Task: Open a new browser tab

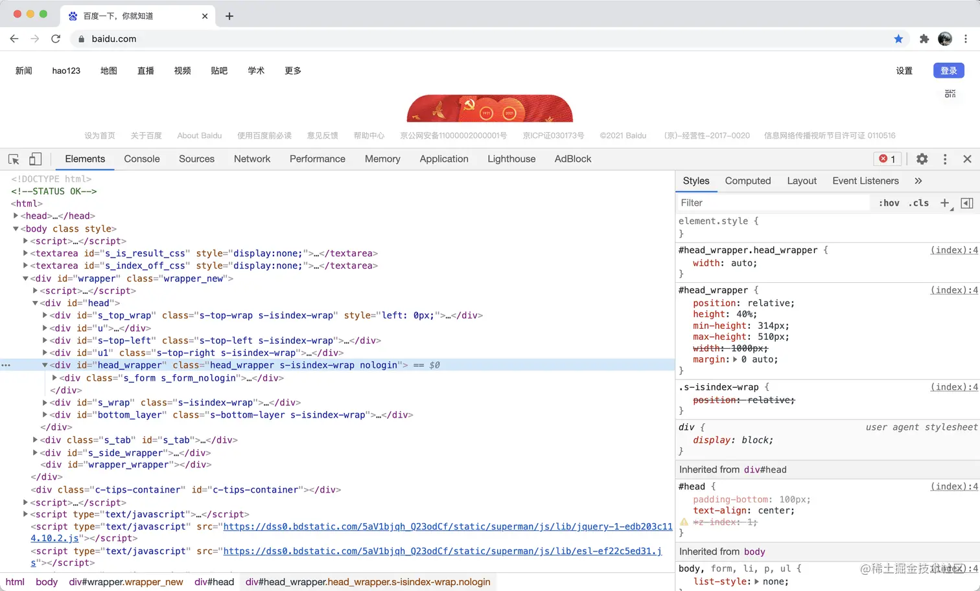Action: [x=229, y=16]
